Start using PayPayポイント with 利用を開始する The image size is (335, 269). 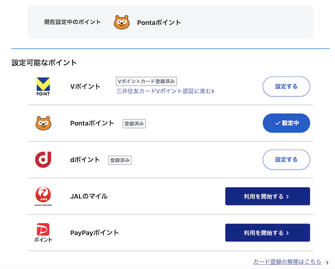(267, 233)
